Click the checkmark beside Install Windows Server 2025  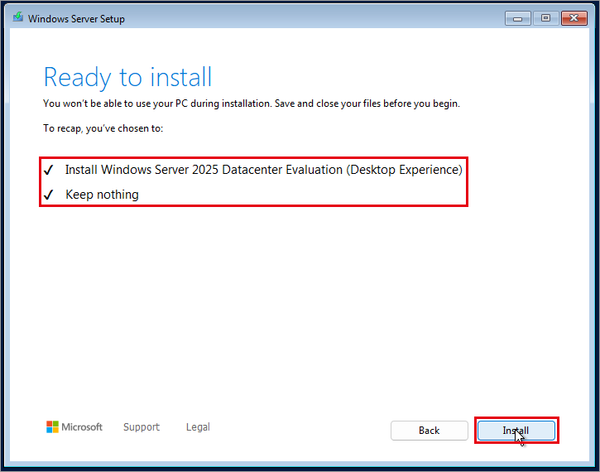tap(49, 170)
